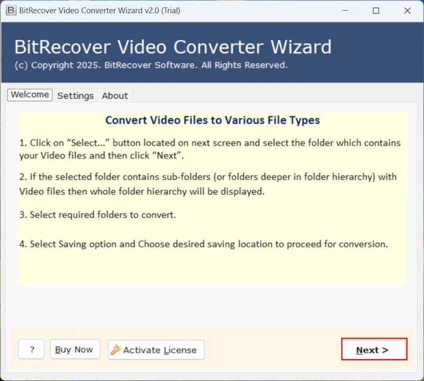Switch to the Welcome tab
Image resolution: width=424 pixels, height=381 pixels.
point(30,95)
